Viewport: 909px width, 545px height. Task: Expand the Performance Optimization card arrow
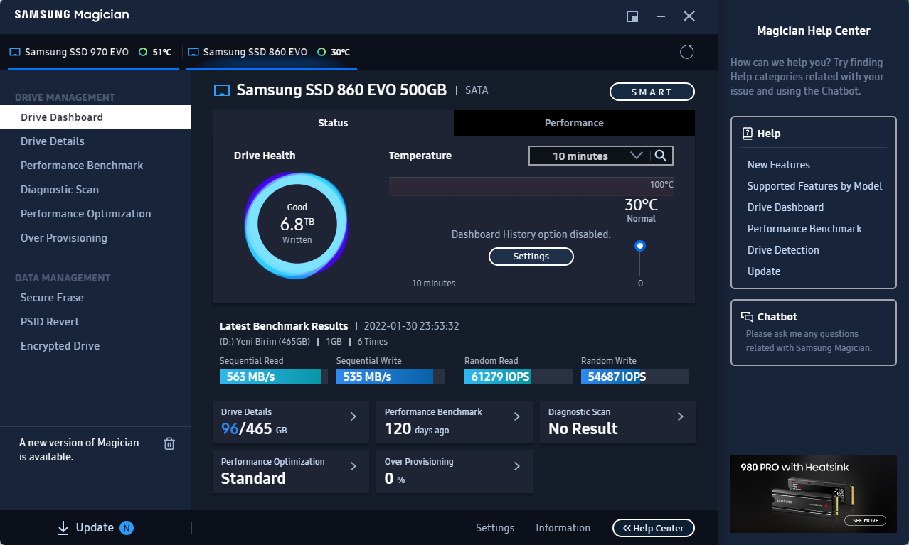(353, 466)
